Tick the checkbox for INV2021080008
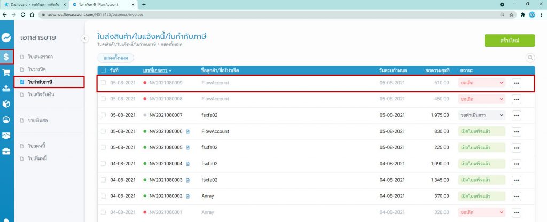 tap(103, 99)
